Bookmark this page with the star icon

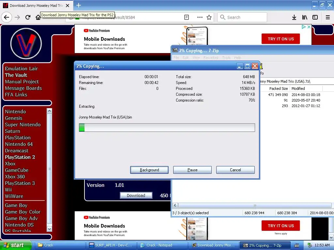[x=209, y=17]
